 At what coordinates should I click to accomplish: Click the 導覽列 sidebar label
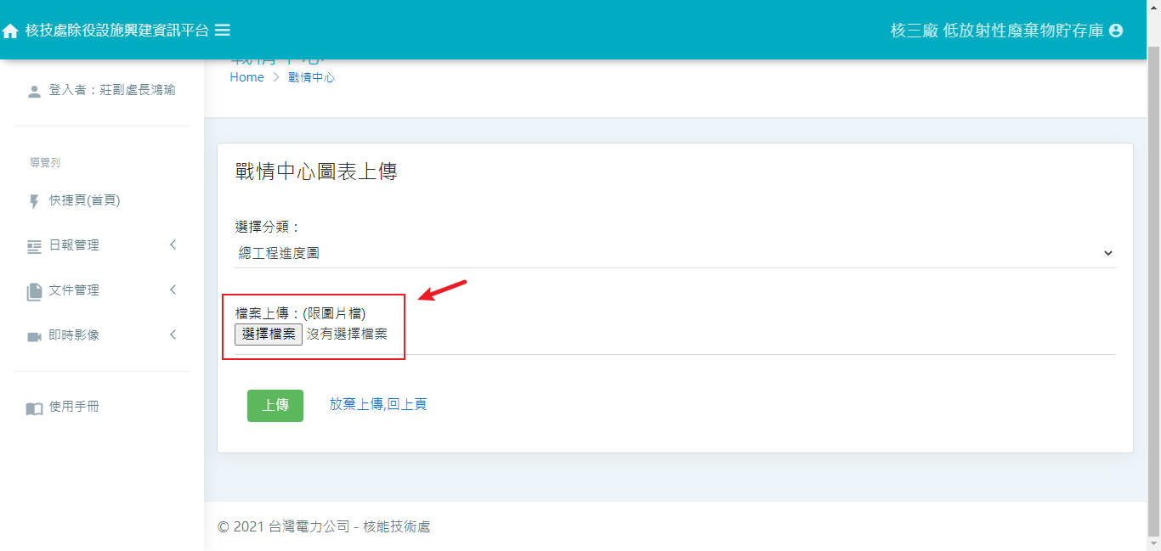click(x=45, y=162)
